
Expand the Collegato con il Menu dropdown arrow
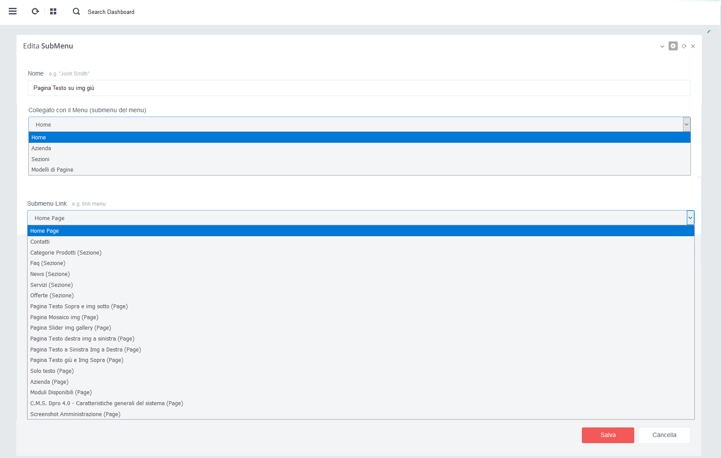[x=687, y=124]
